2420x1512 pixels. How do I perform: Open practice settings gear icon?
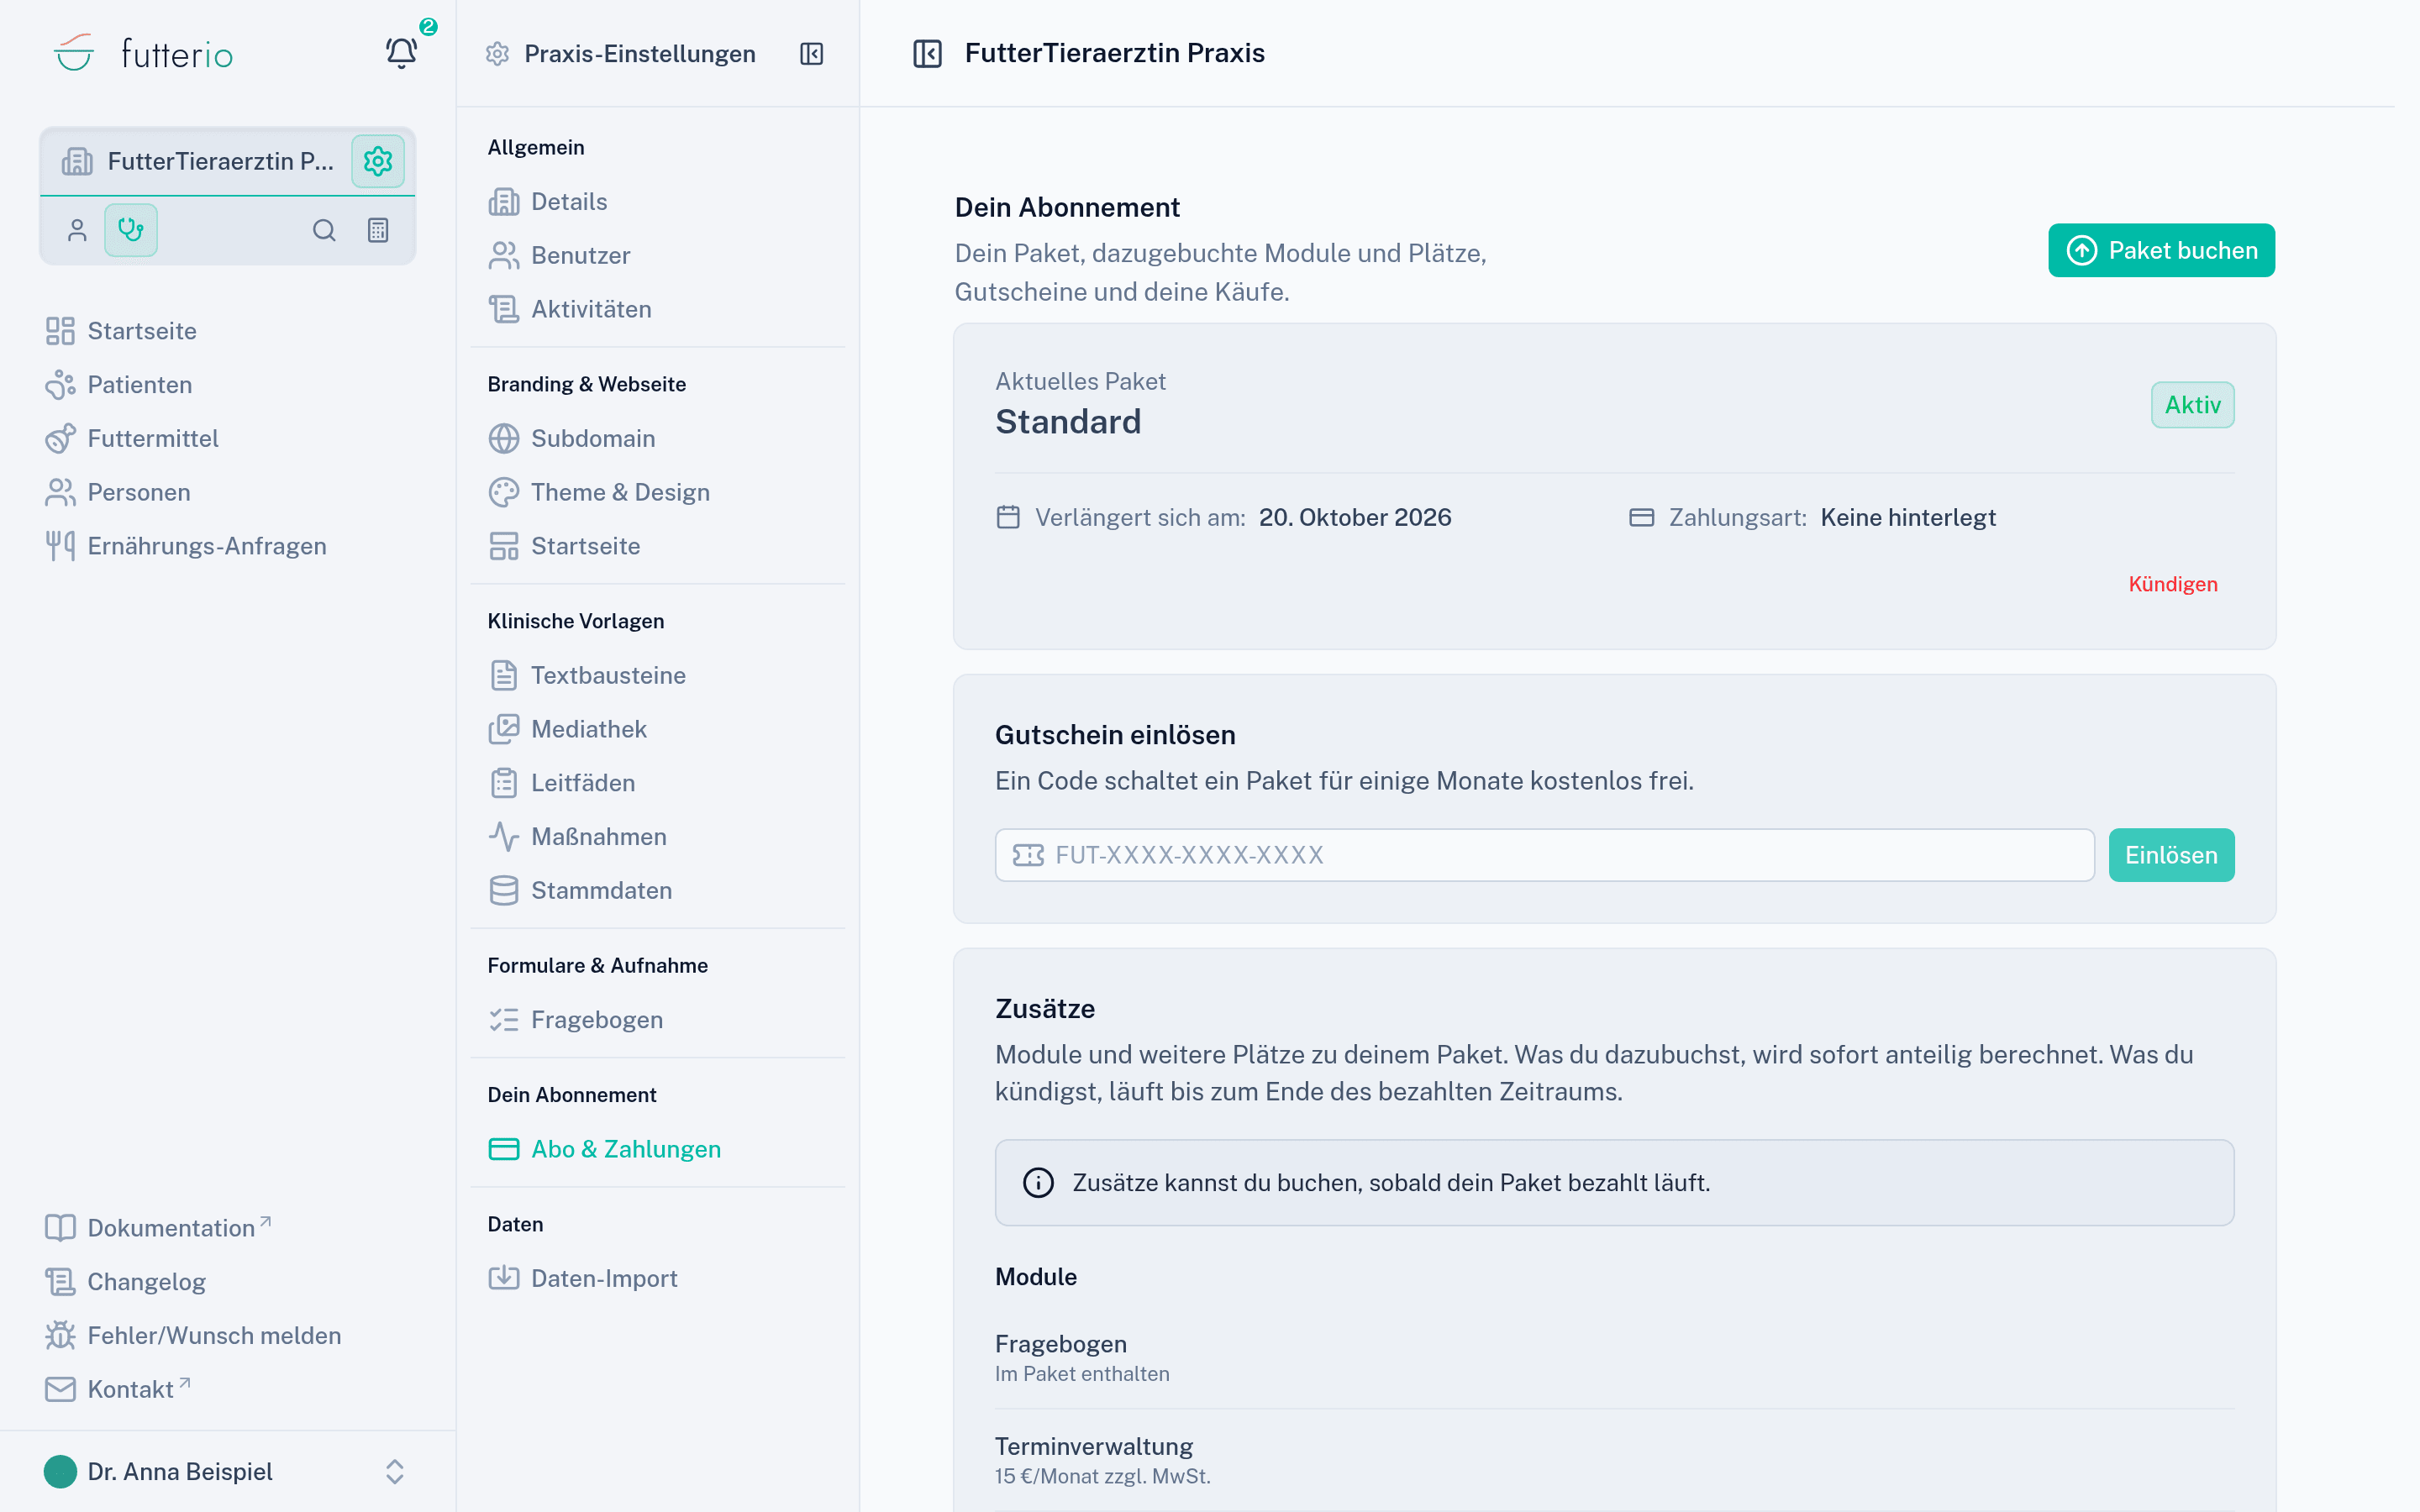378,161
